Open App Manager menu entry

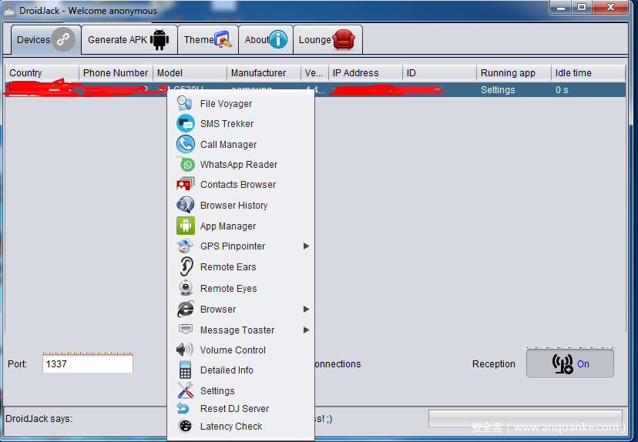click(x=241, y=226)
